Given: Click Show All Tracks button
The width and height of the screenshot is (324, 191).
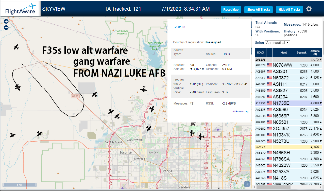Looking at the screenshot, I should pyautogui.click(x=259, y=10).
